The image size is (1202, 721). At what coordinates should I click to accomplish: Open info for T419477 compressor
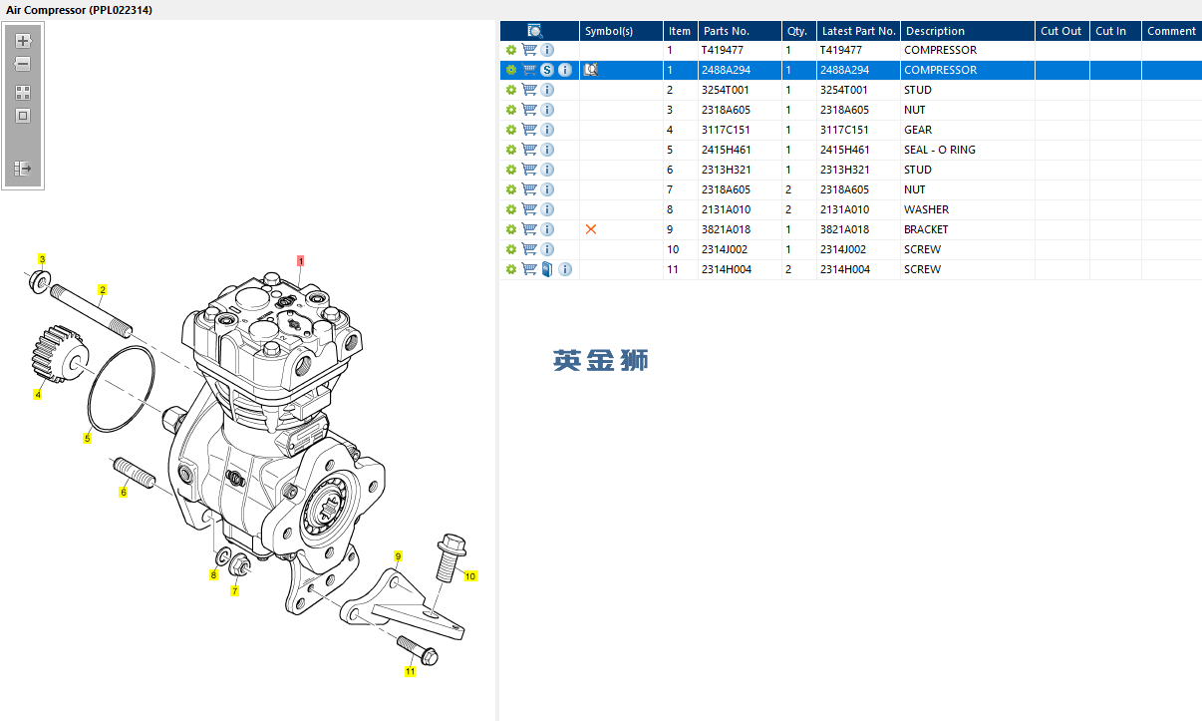(x=547, y=50)
